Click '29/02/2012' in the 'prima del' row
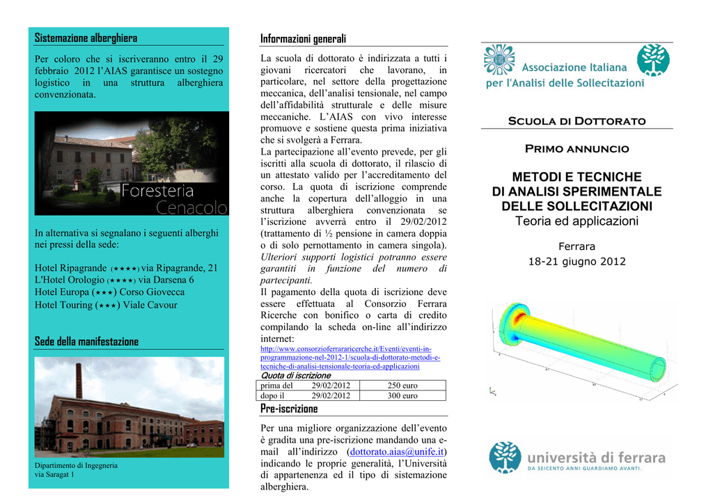Image resolution: width=713 pixels, height=504 pixels. pyautogui.click(x=331, y=386)
